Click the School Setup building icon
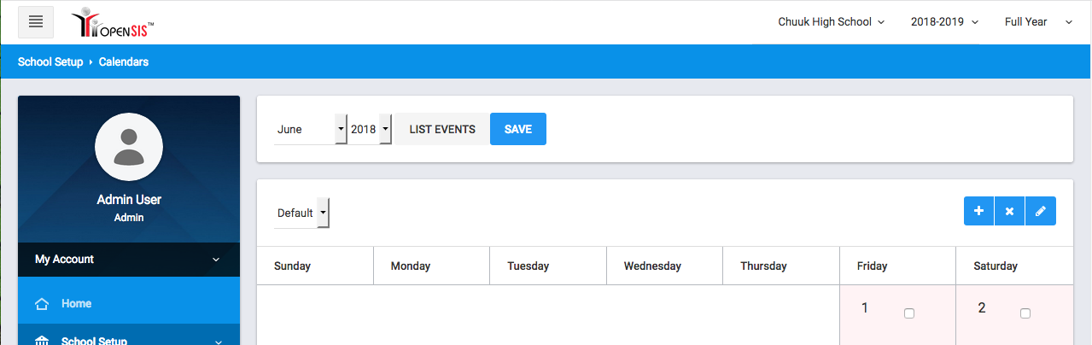 42,341
